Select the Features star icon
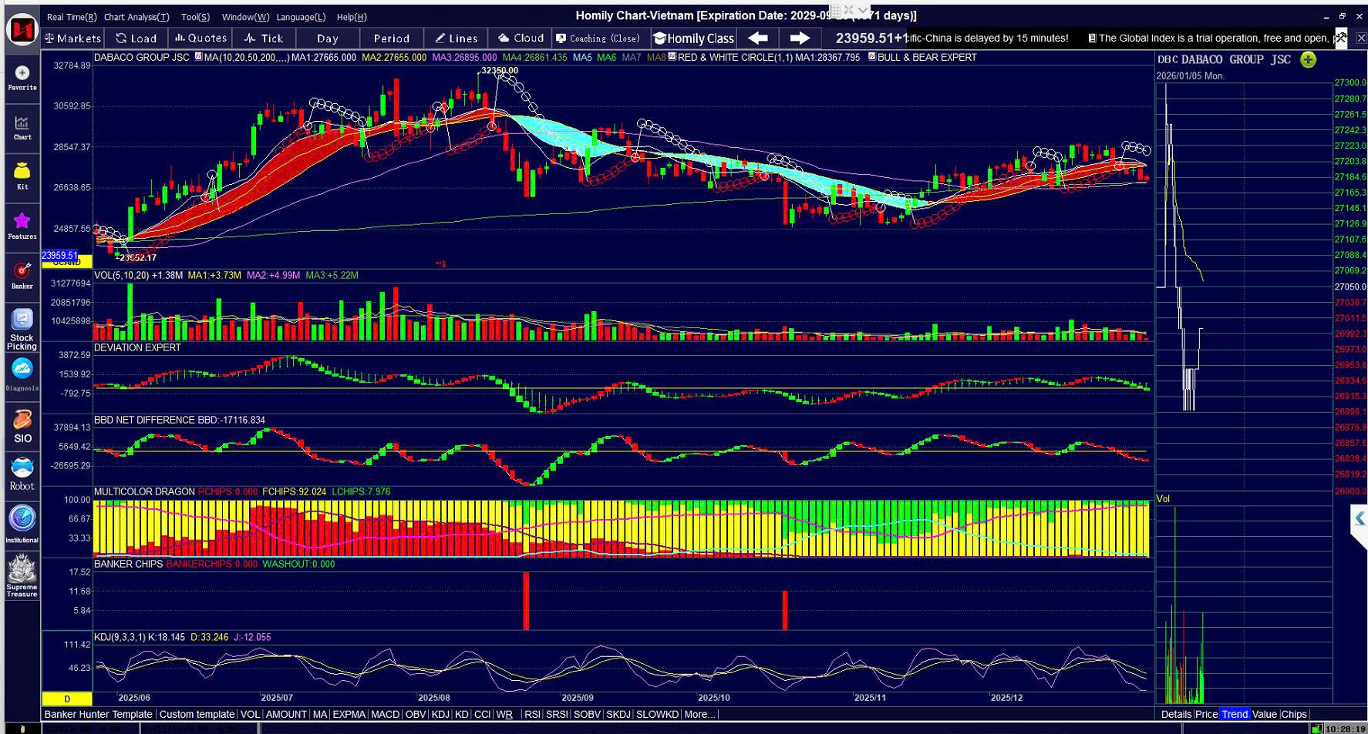This screenshot has width=1368, height=734. click(x=22, y=225)
